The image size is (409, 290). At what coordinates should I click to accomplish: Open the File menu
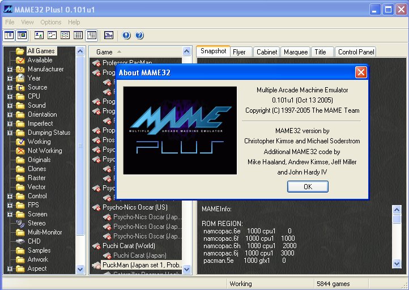click(x=10, y=22)
